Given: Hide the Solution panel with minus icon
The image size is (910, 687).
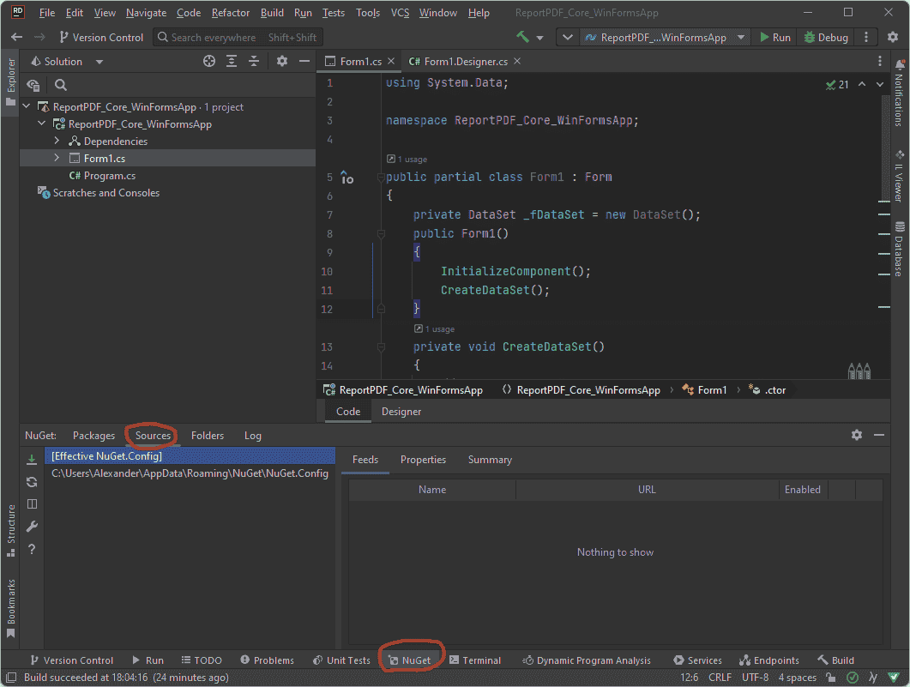Looking at the screenshot, I should [304, 61].
